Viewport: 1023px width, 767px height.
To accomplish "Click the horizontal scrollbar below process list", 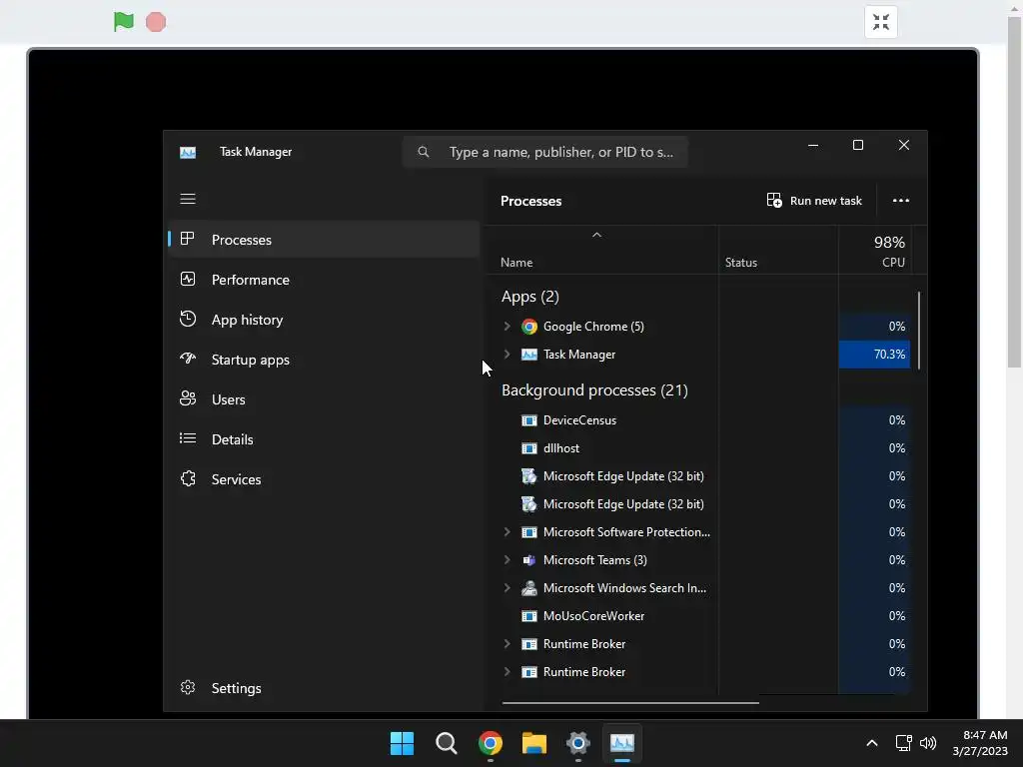I will pyautogui.click(x=630, y=703).
